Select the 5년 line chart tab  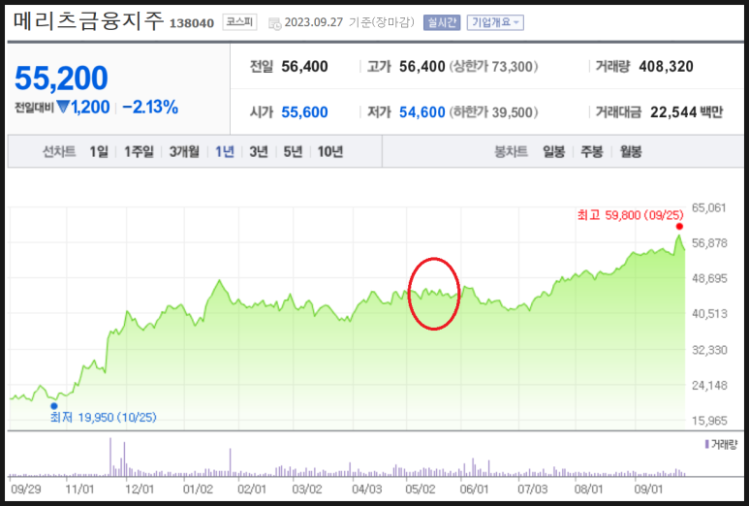(x=293, y=152)
